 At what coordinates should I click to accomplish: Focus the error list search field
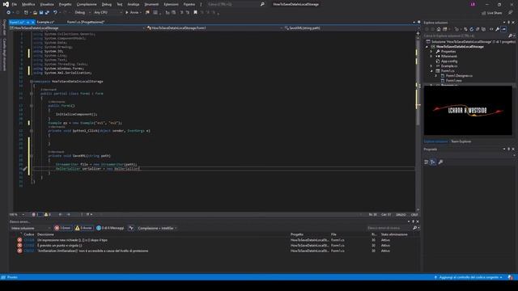tap(389, 228)
